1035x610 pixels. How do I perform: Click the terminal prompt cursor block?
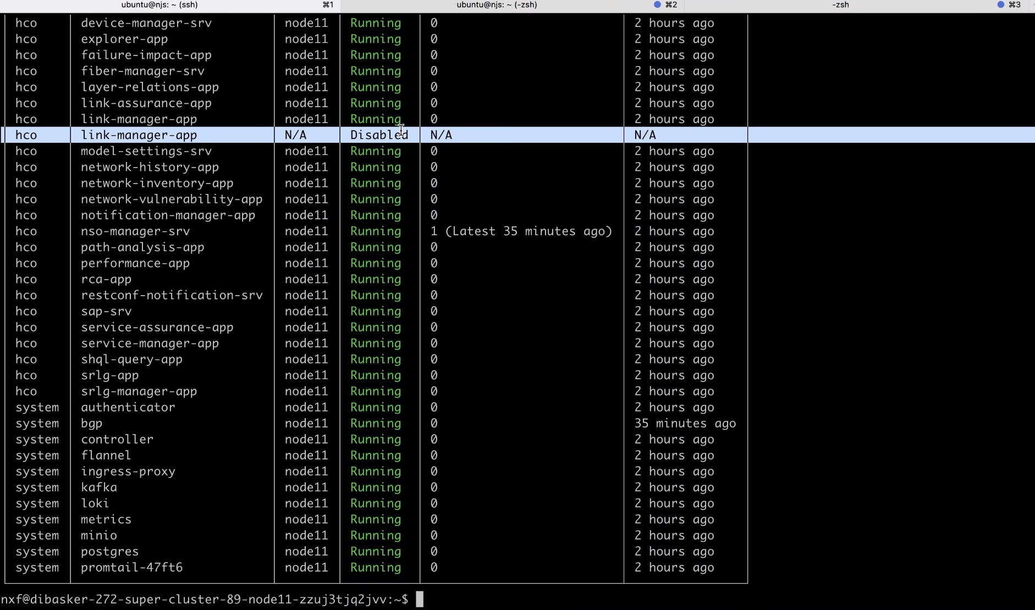pyautogui.click(x=420, y=599)
